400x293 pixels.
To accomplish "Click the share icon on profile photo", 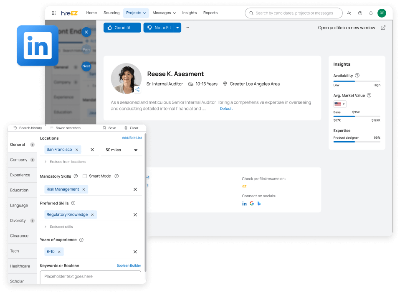I will pos(137,89).
